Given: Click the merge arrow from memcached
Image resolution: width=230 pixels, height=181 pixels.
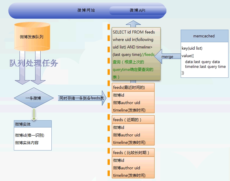Looking at the screenshot, I should tap(168, 57).
